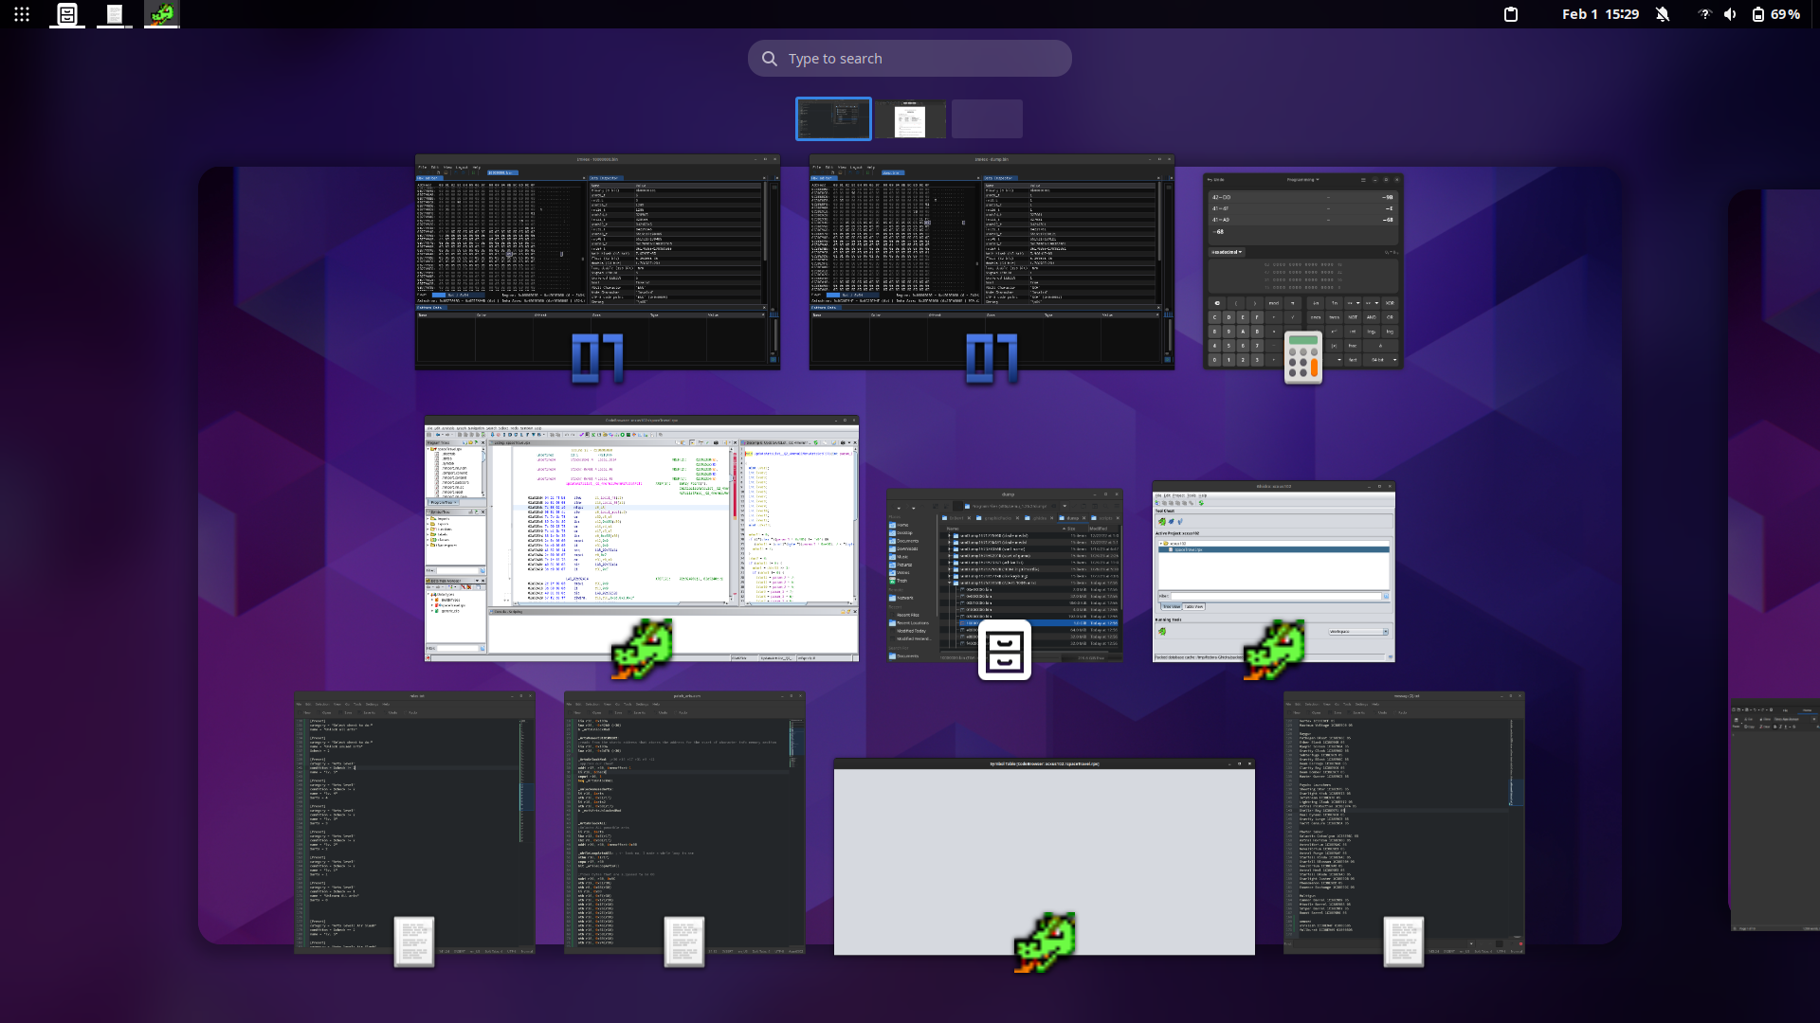Screen dimensions: 1820x1023
Task: Click the green refresh icon in Ghidra project toolbar
Action: [1202, 503]
